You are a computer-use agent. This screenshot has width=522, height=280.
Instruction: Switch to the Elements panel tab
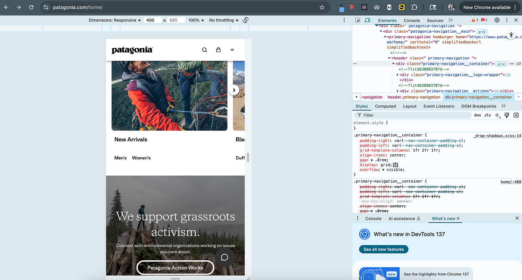[x=387, y=20]
